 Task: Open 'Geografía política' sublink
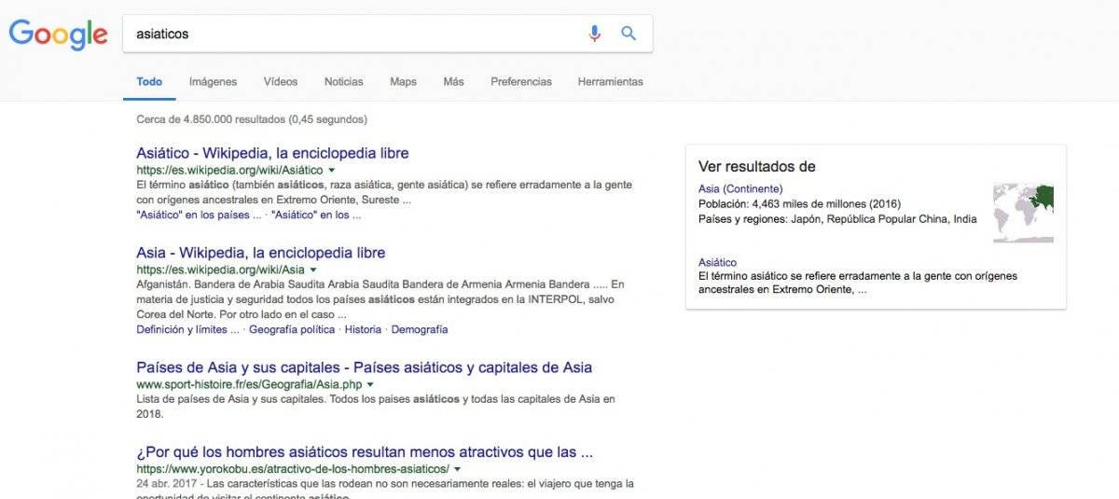click(x=292, y=330)
